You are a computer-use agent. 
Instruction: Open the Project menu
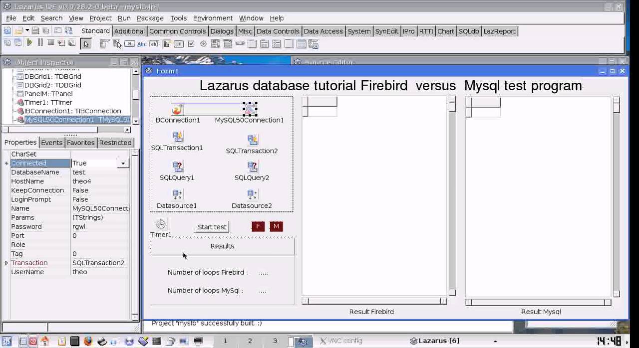point(100,18)
